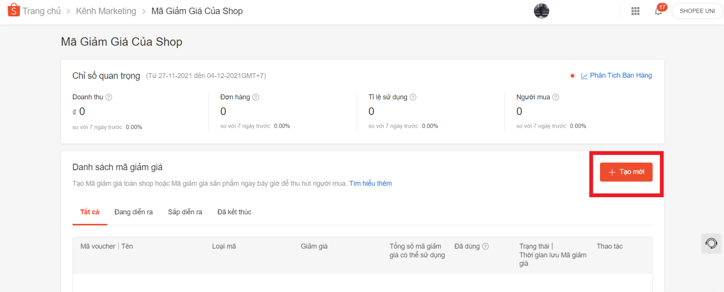
Task: Click help icon next to Doanh thu
Action: click(109, 97)
